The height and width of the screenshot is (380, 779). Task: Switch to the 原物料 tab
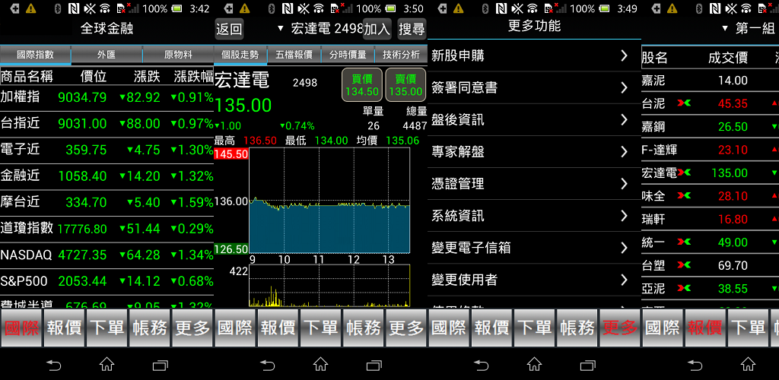(178, 55)
